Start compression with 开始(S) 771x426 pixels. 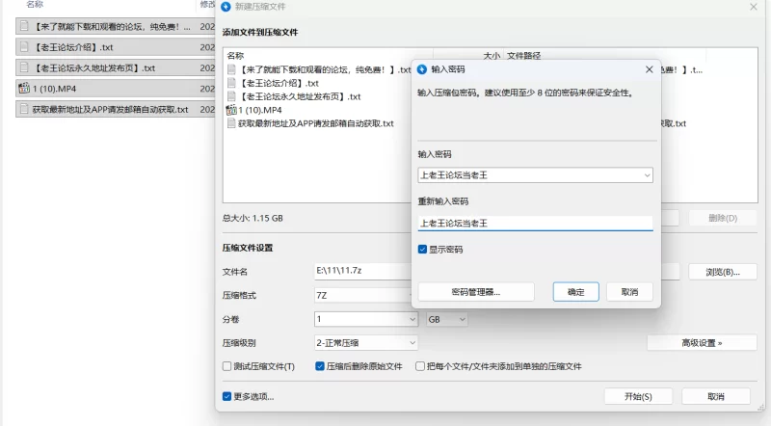coord(638,396)
